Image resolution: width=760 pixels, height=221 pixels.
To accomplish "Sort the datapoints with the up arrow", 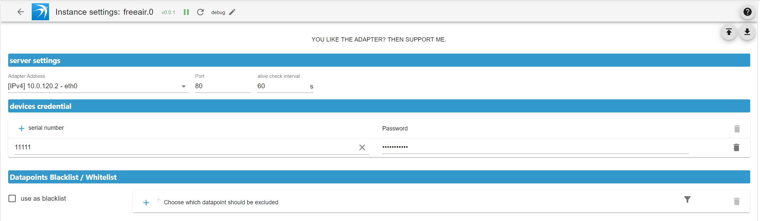I will pyautogui.click(x=158, y=200).
